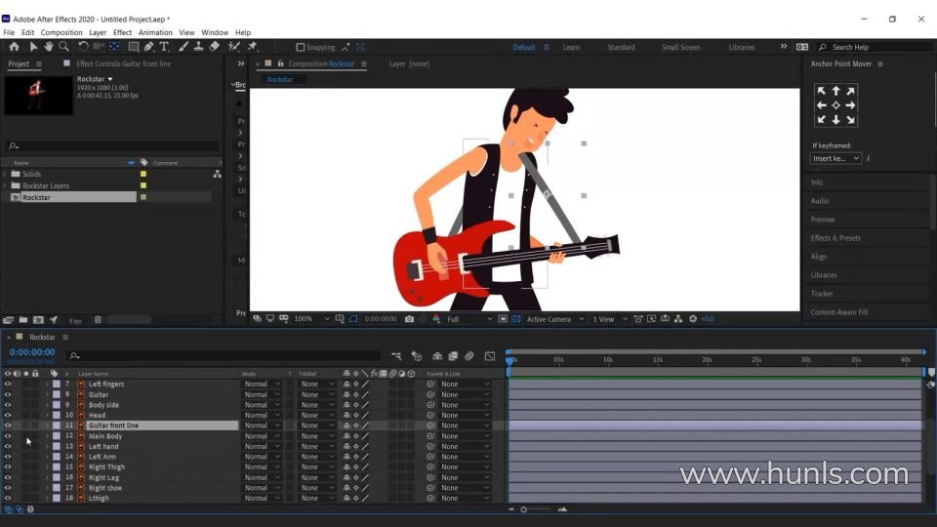937x527 pixels.
Task: Open the Tracker panel
Action: pyautogui.click(x=822, y=293)
